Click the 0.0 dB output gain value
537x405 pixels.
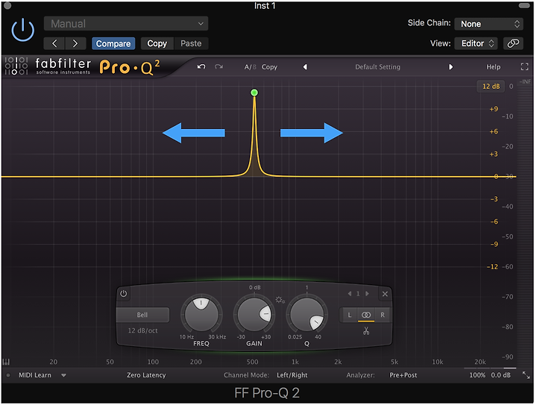click(500, 375)
